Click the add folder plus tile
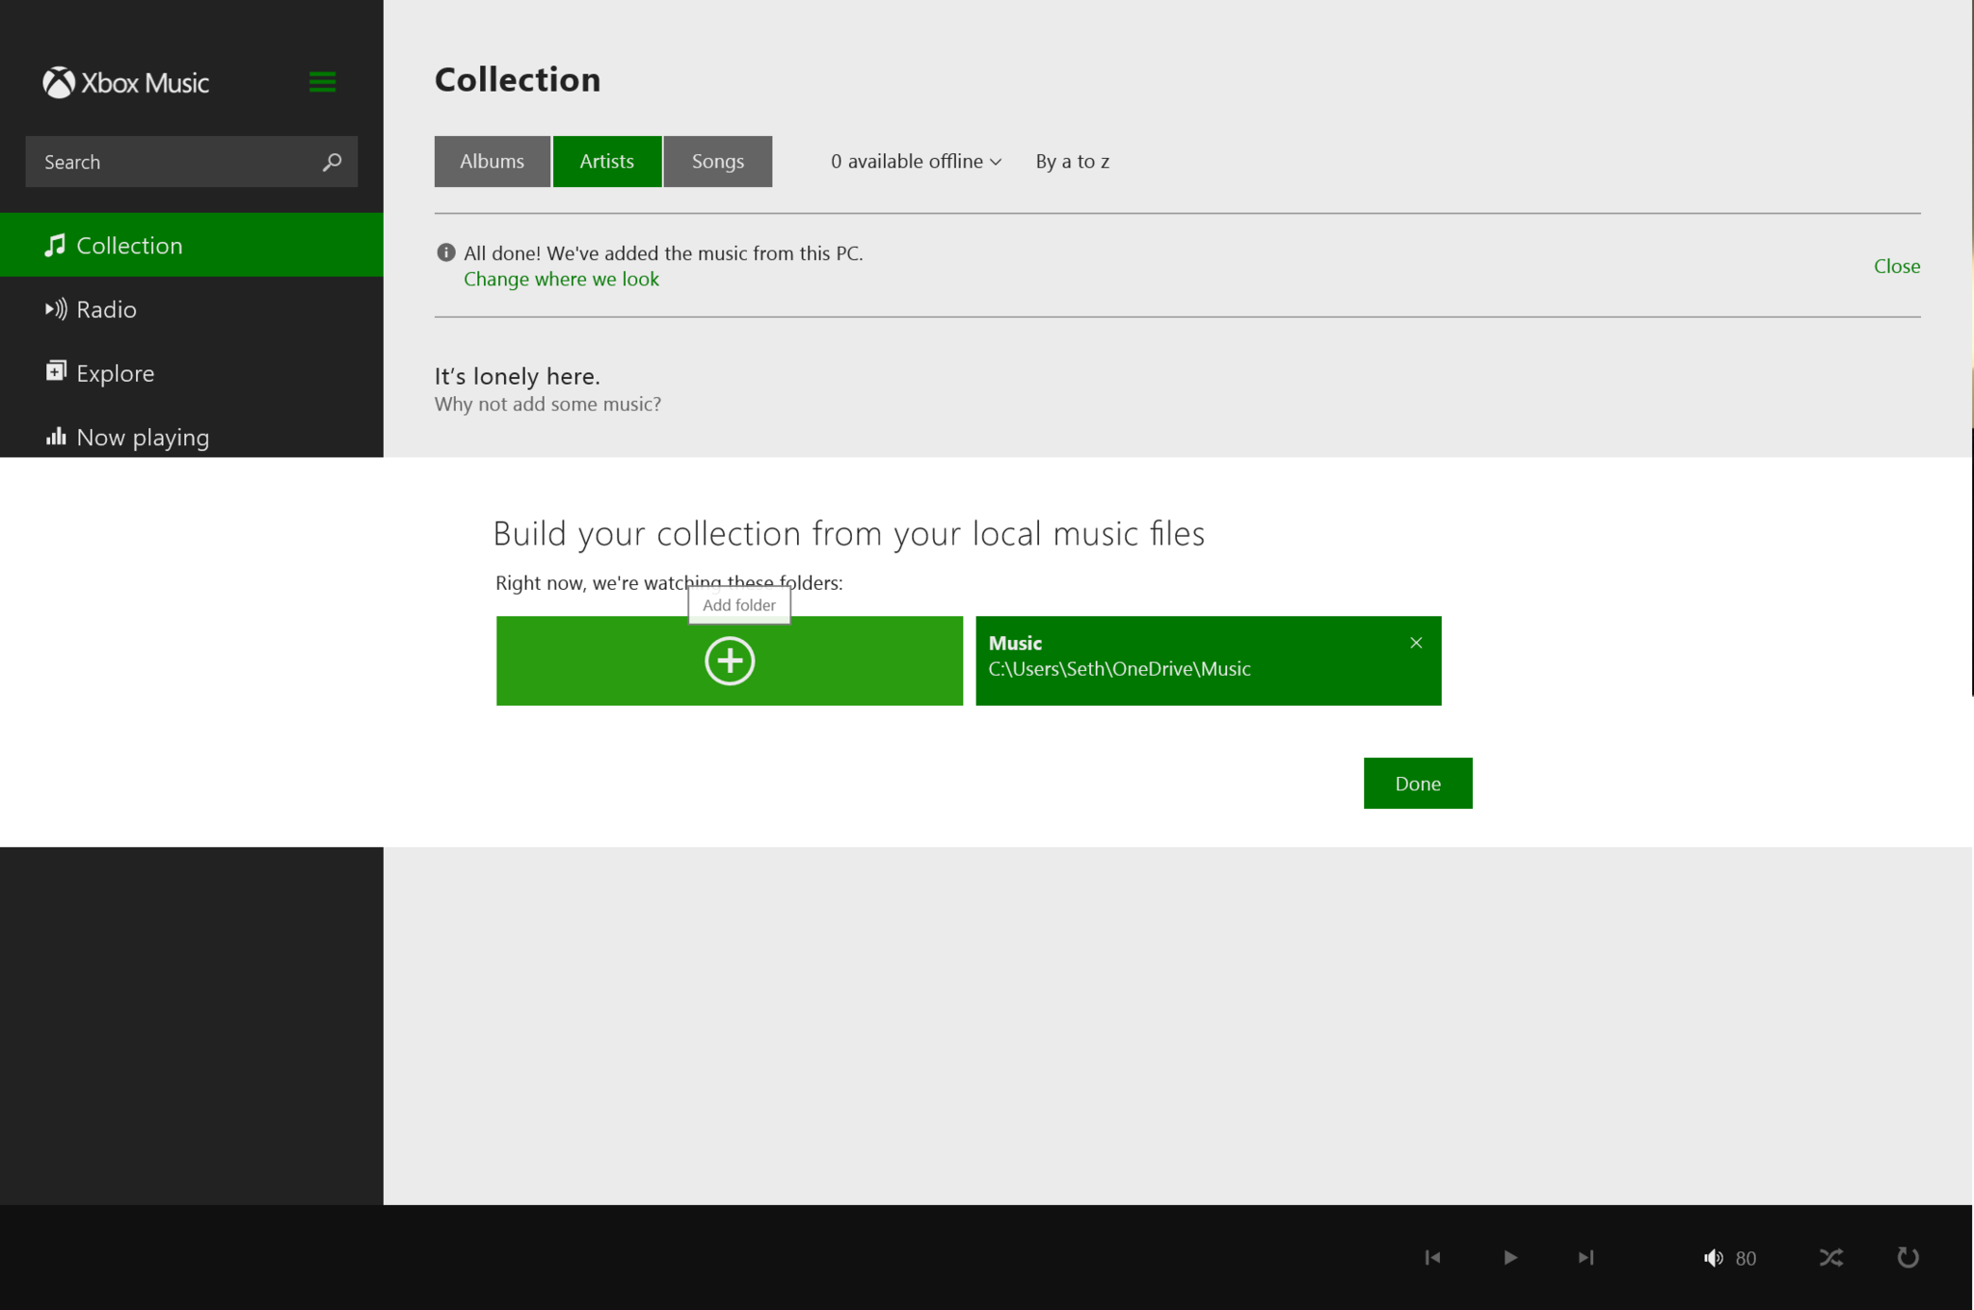 729,661
